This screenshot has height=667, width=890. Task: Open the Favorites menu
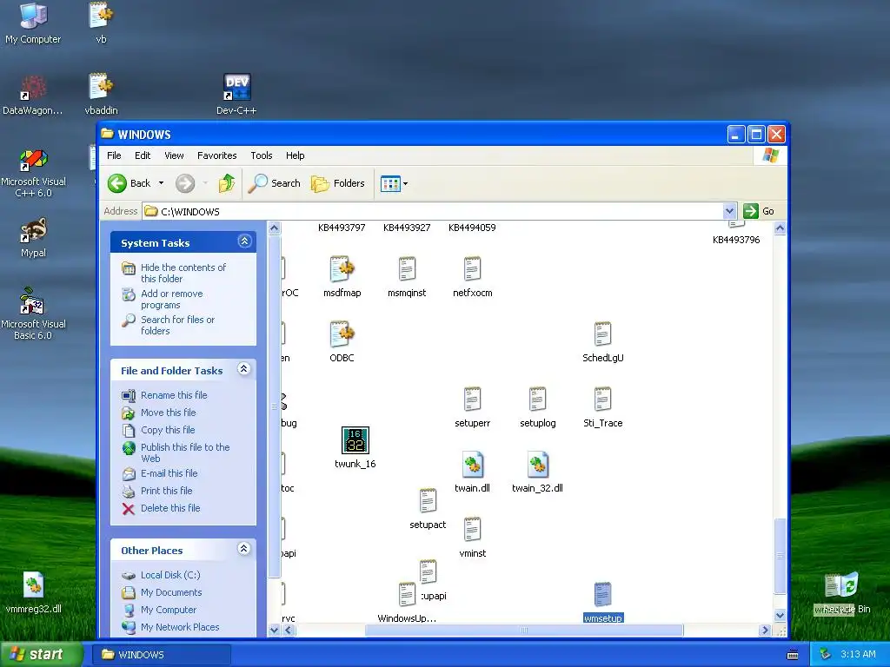click(216, 155)
